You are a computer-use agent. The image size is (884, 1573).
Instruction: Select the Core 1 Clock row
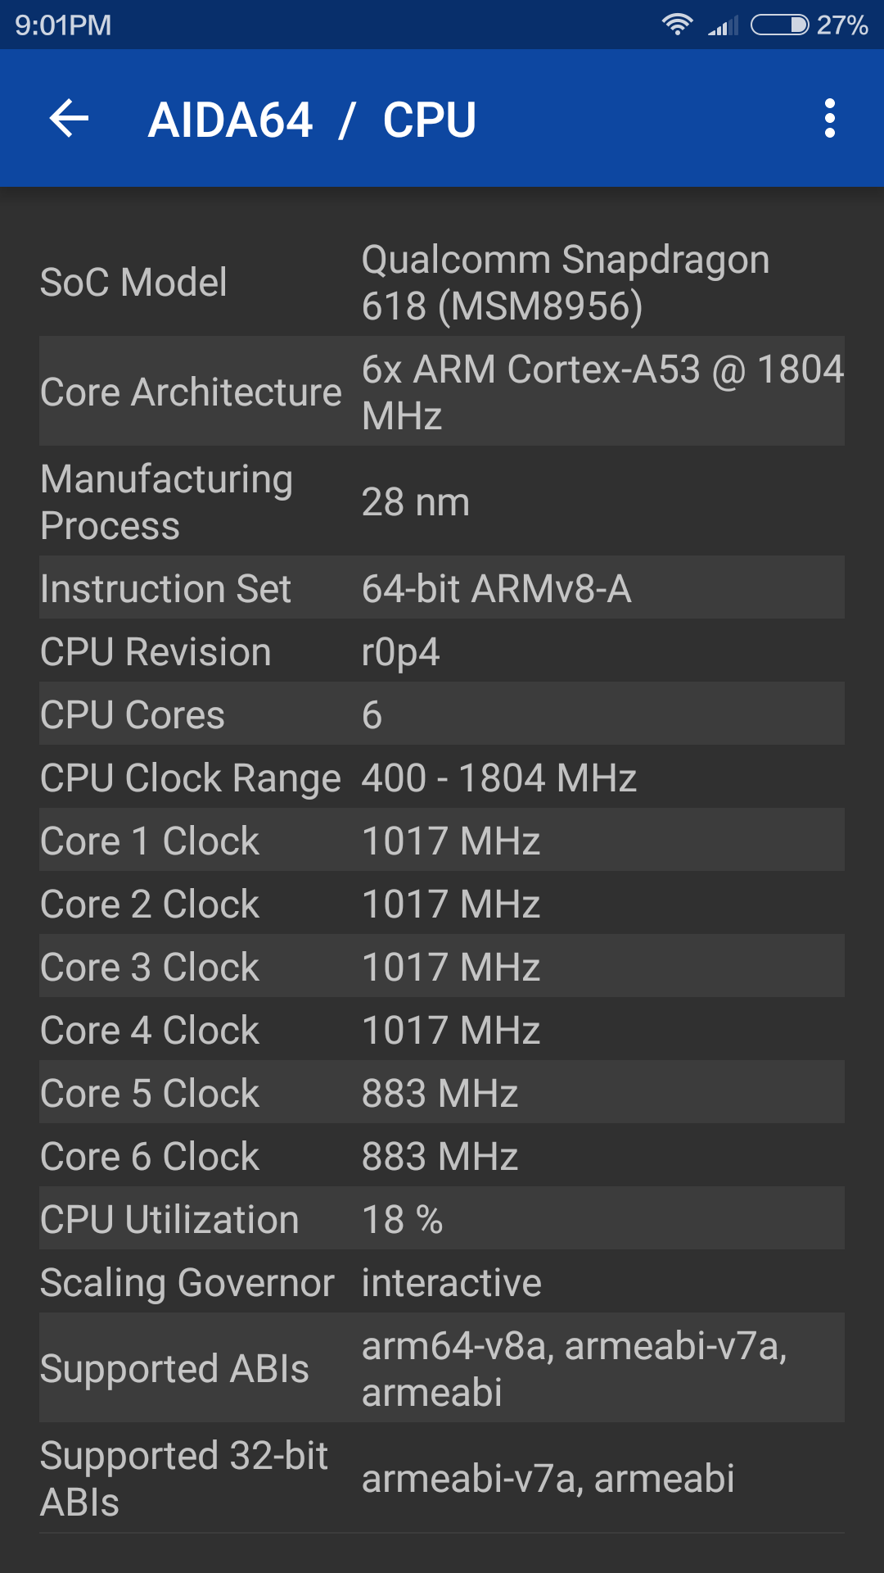pos(442,840)
